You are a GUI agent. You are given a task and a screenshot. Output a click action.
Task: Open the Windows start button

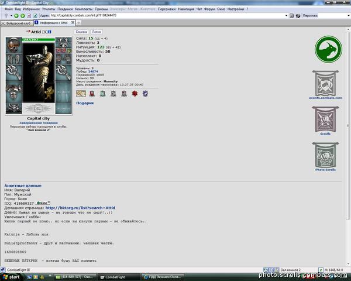tap(12, 277)
